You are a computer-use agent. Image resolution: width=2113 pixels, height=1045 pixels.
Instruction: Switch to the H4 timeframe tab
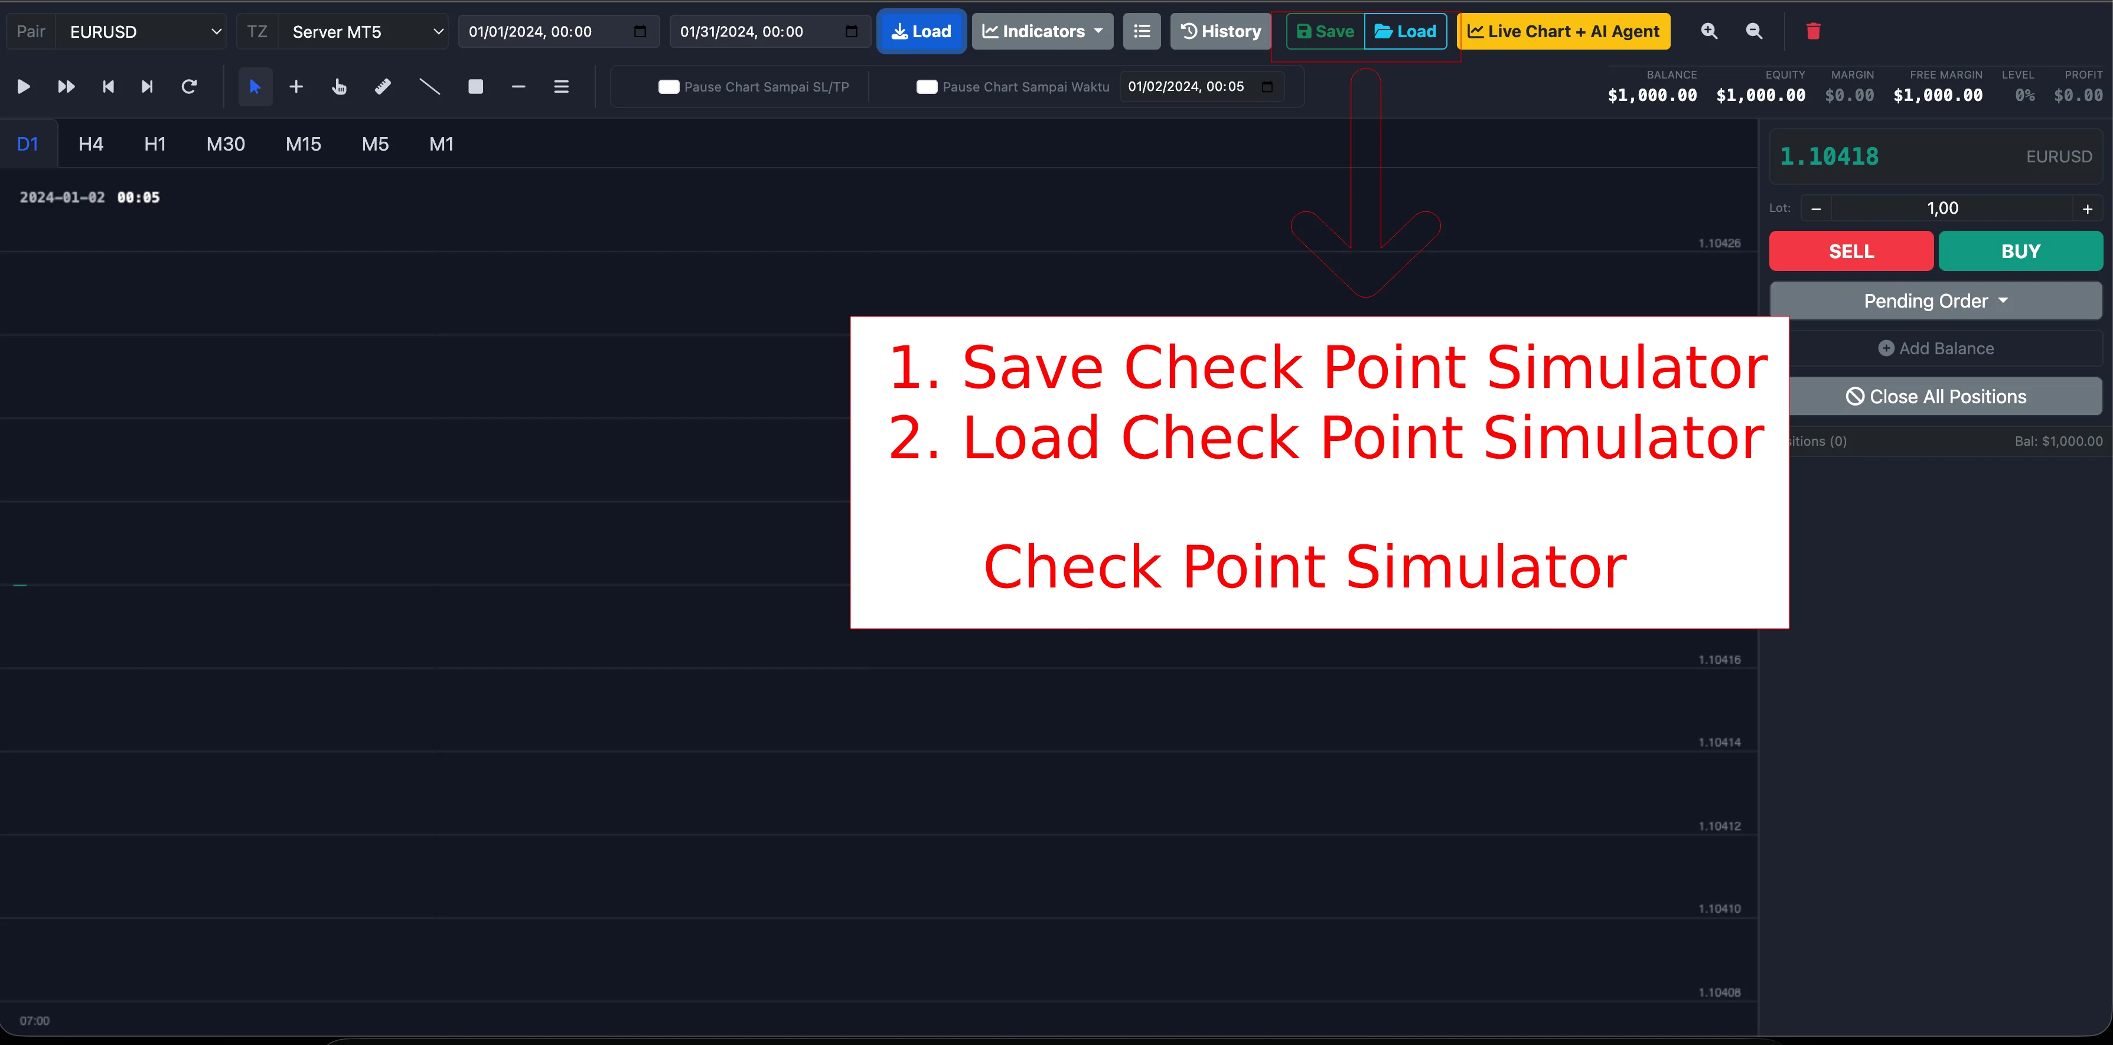(x=90, y=143)
